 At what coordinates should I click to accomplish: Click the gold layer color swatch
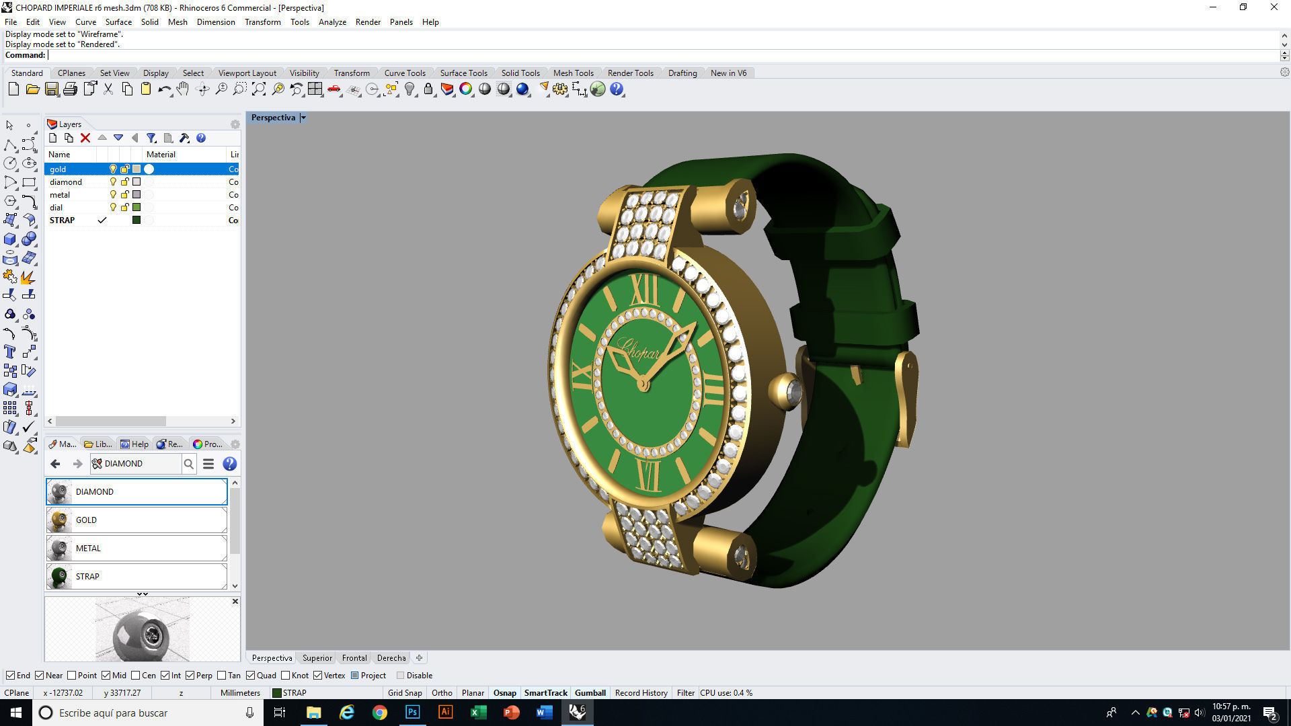point(136,169)
